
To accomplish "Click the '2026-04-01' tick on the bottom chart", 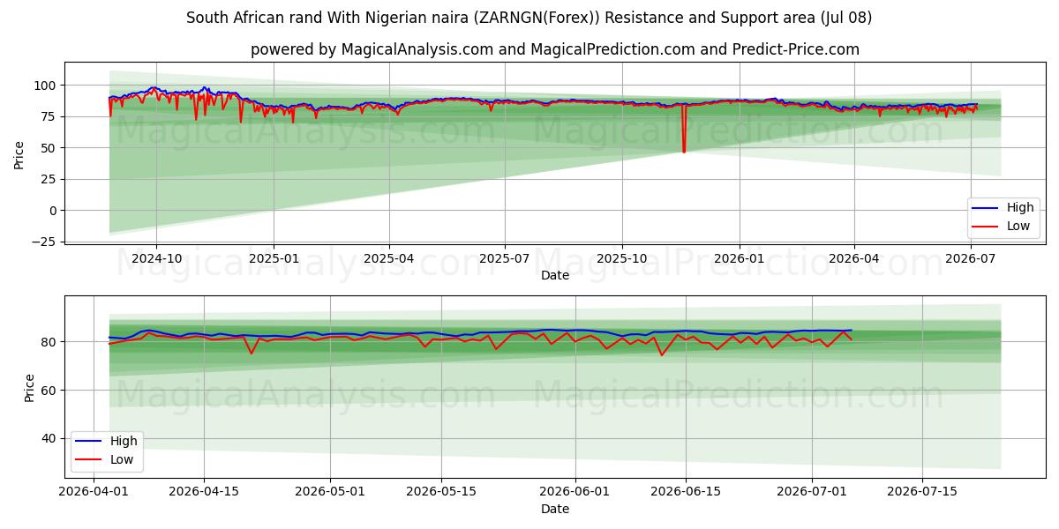I will click(x=94, y=491).
